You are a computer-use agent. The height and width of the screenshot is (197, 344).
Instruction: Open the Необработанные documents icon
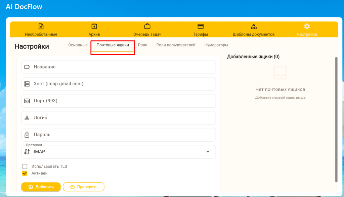(41, 27)
